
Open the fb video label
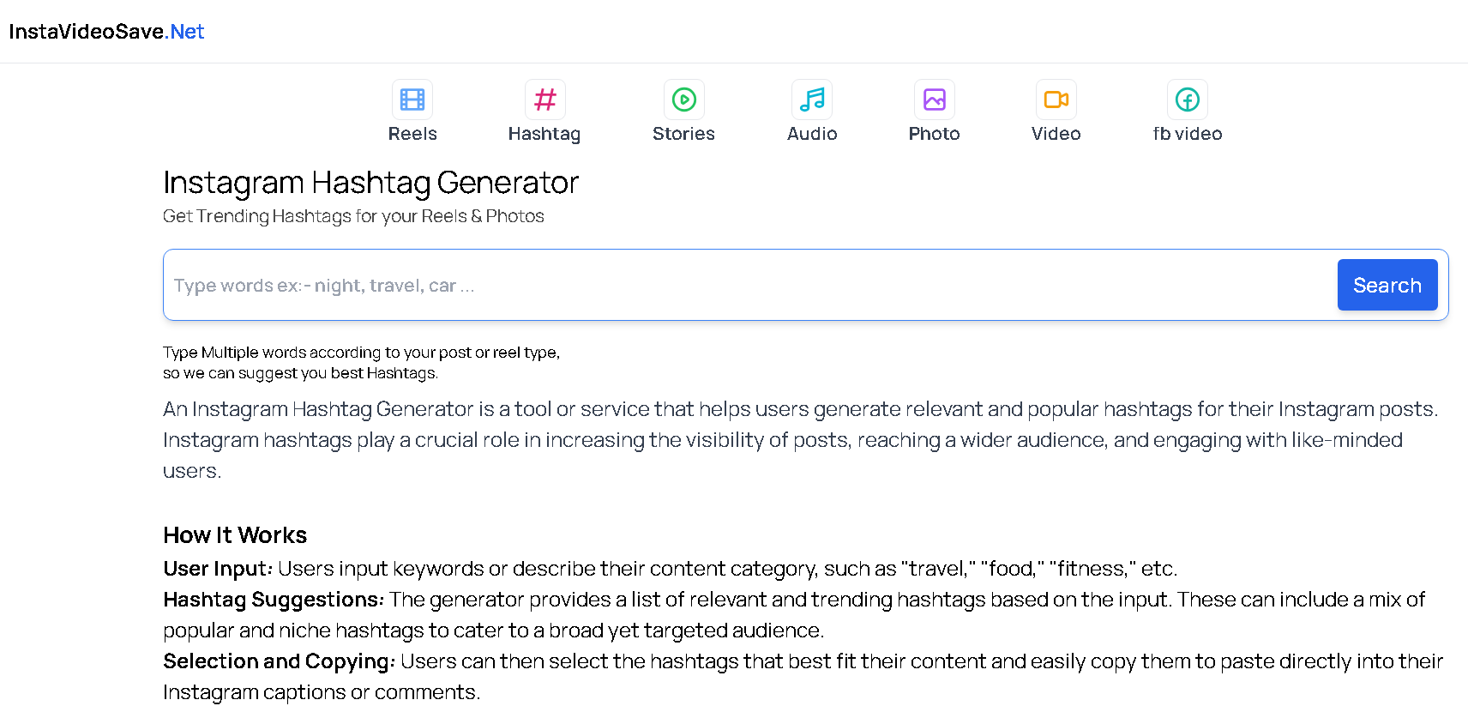coord(1188,134)
